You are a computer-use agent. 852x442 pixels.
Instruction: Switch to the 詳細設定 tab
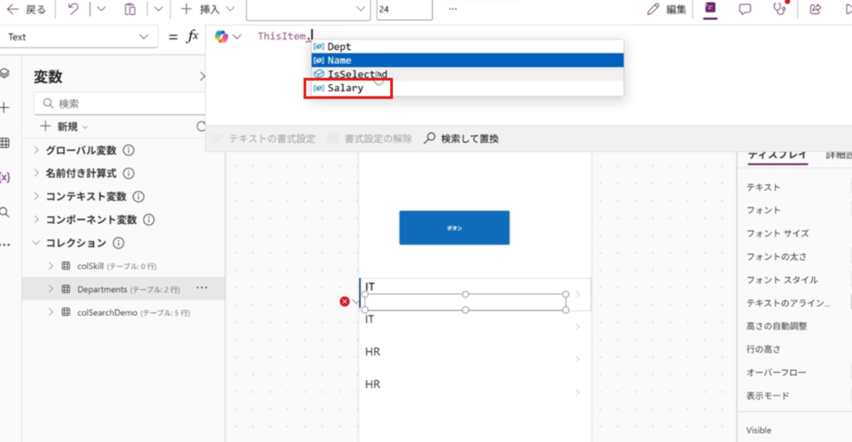pyautogui.click(x=837, y=155)
